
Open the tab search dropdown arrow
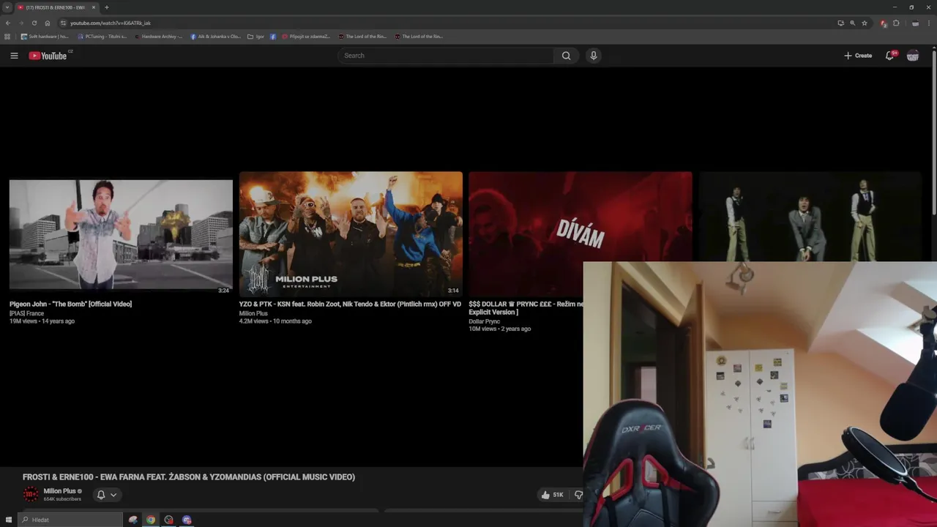pyautogui.click(x=7, y=7)
